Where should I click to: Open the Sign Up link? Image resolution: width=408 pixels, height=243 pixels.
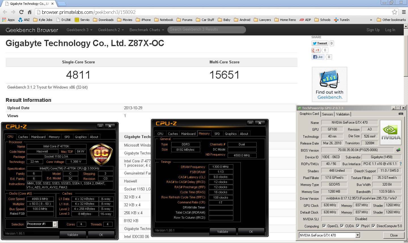tap(373, 30)
